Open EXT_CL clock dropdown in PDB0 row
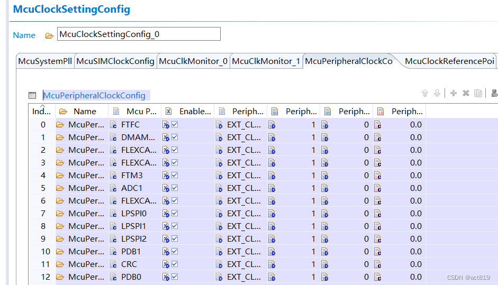 243,277
